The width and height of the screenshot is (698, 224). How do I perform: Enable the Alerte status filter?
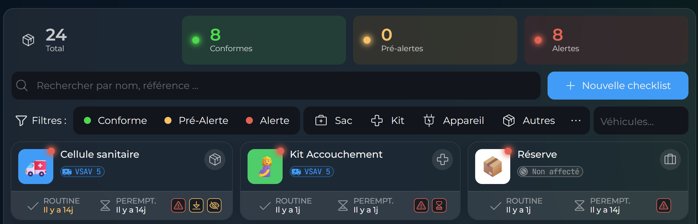267,121
